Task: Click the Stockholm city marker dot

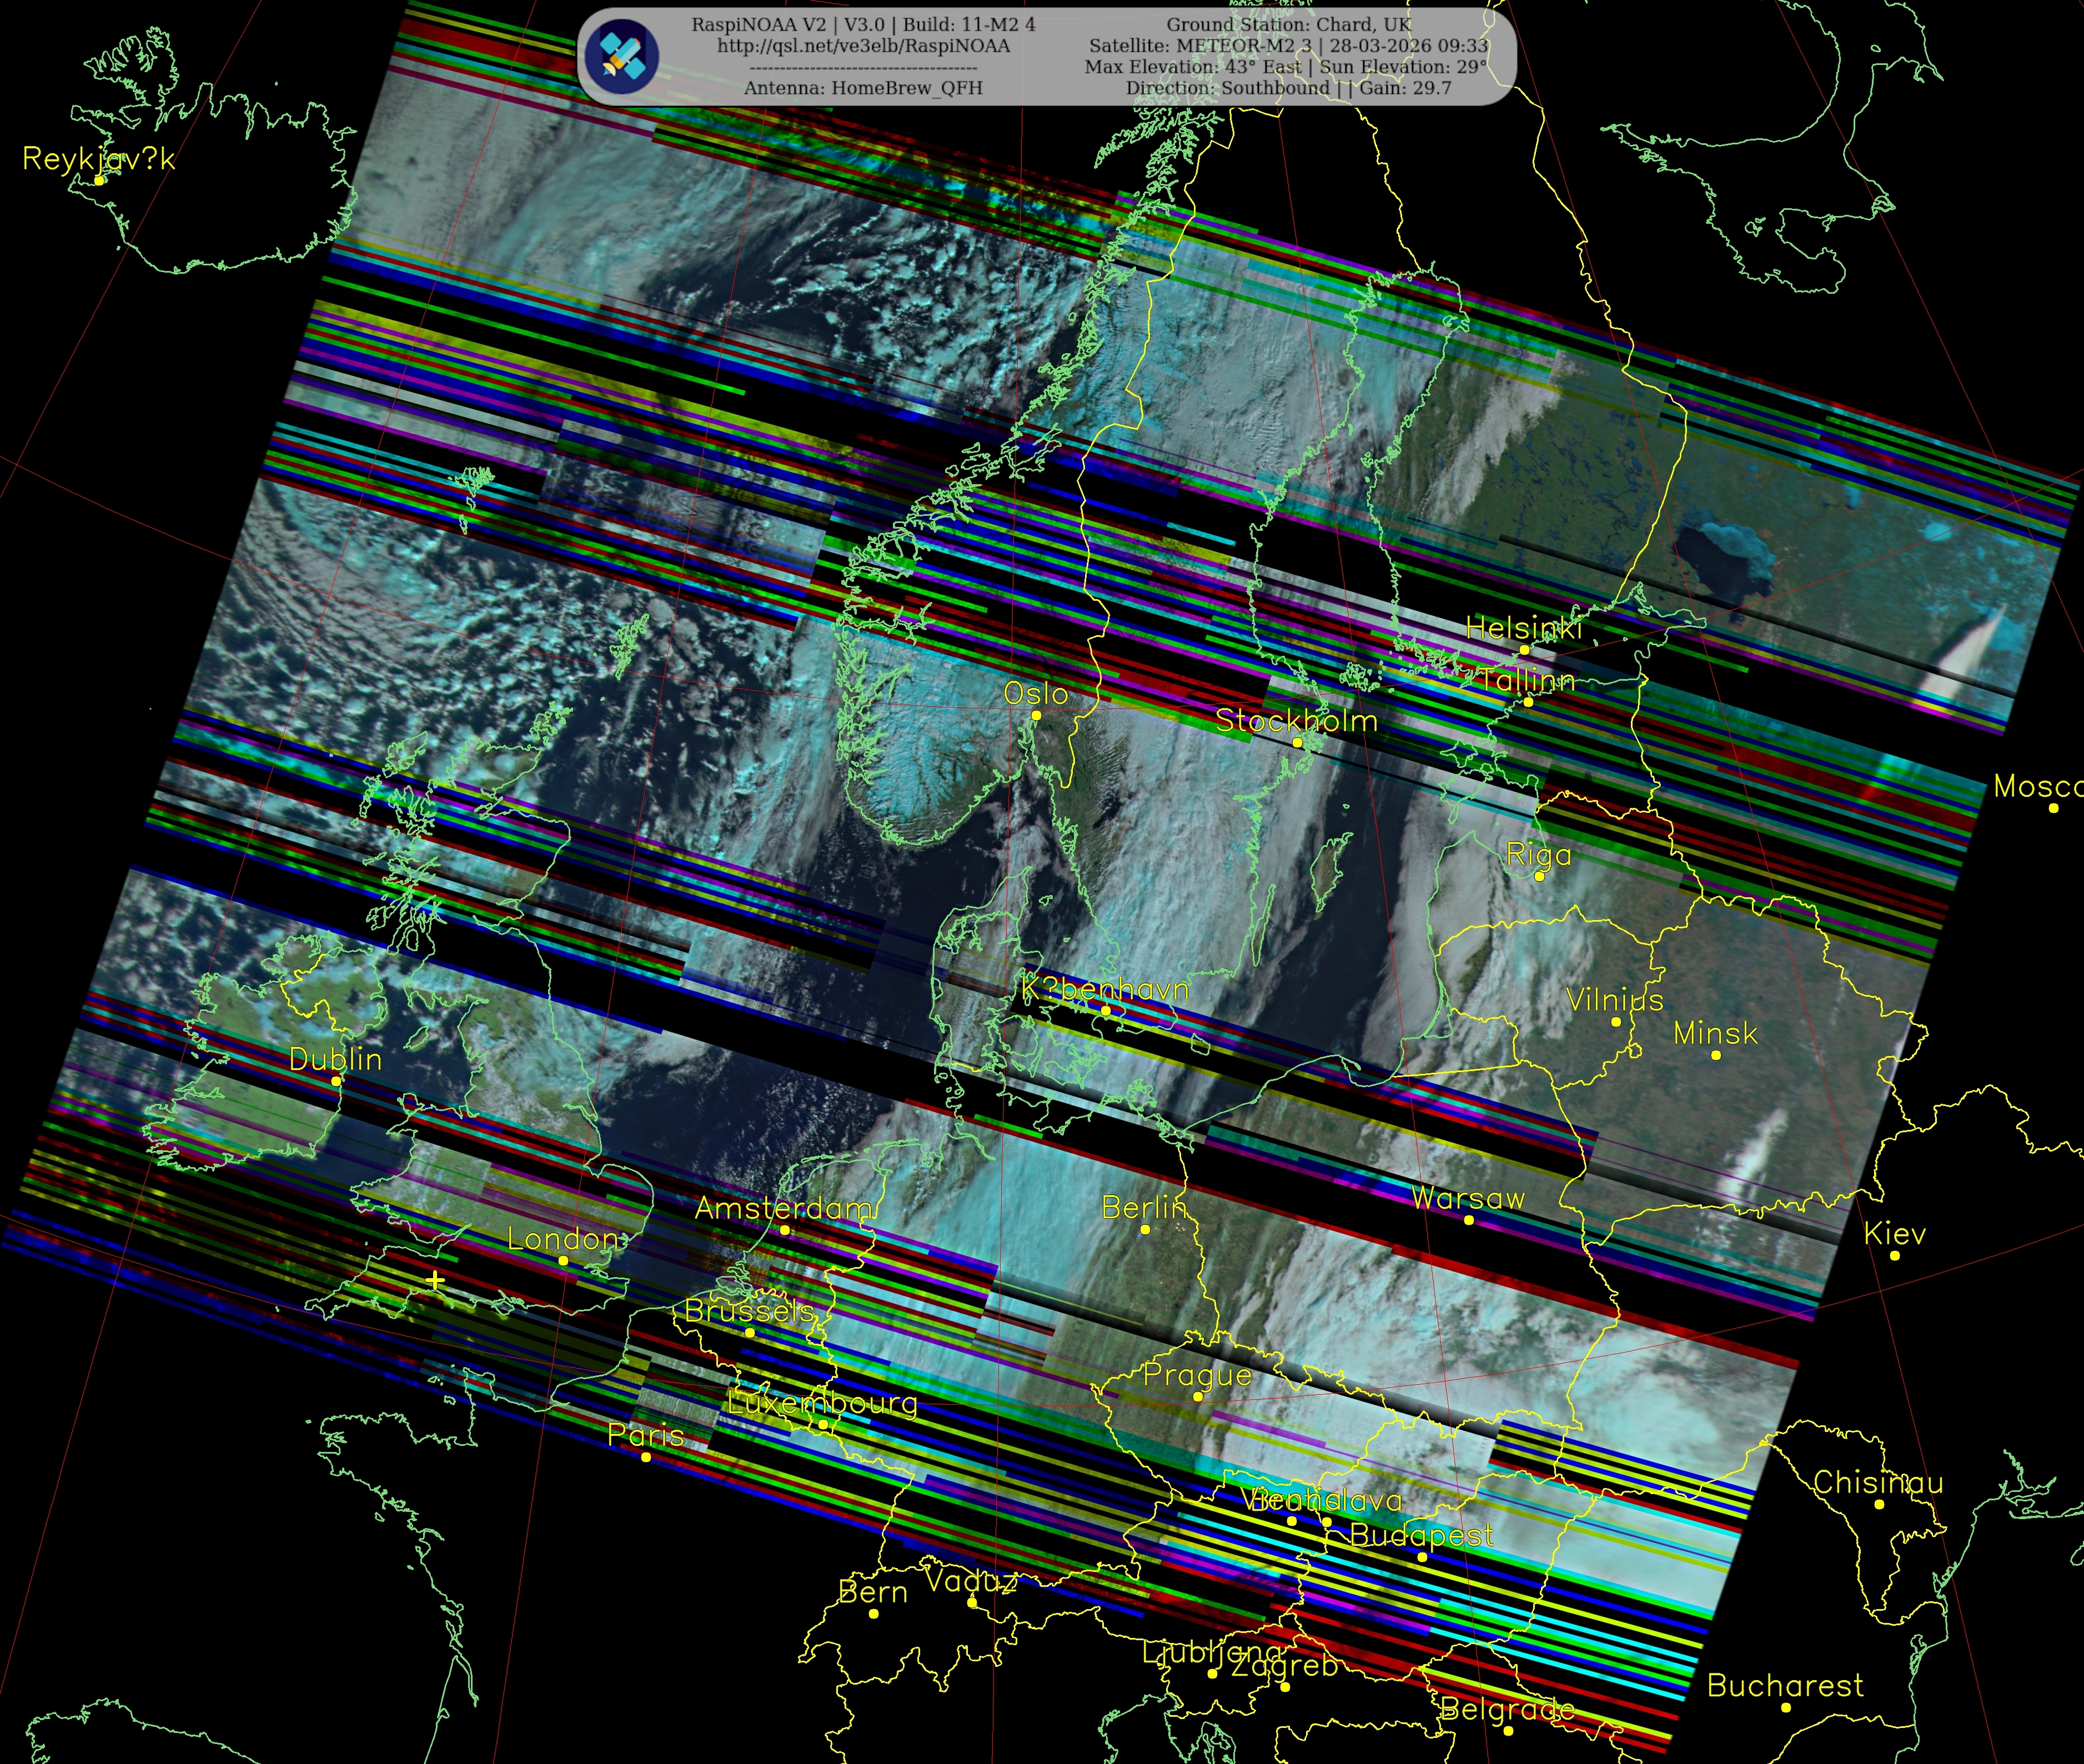Action: [1297, 742]
